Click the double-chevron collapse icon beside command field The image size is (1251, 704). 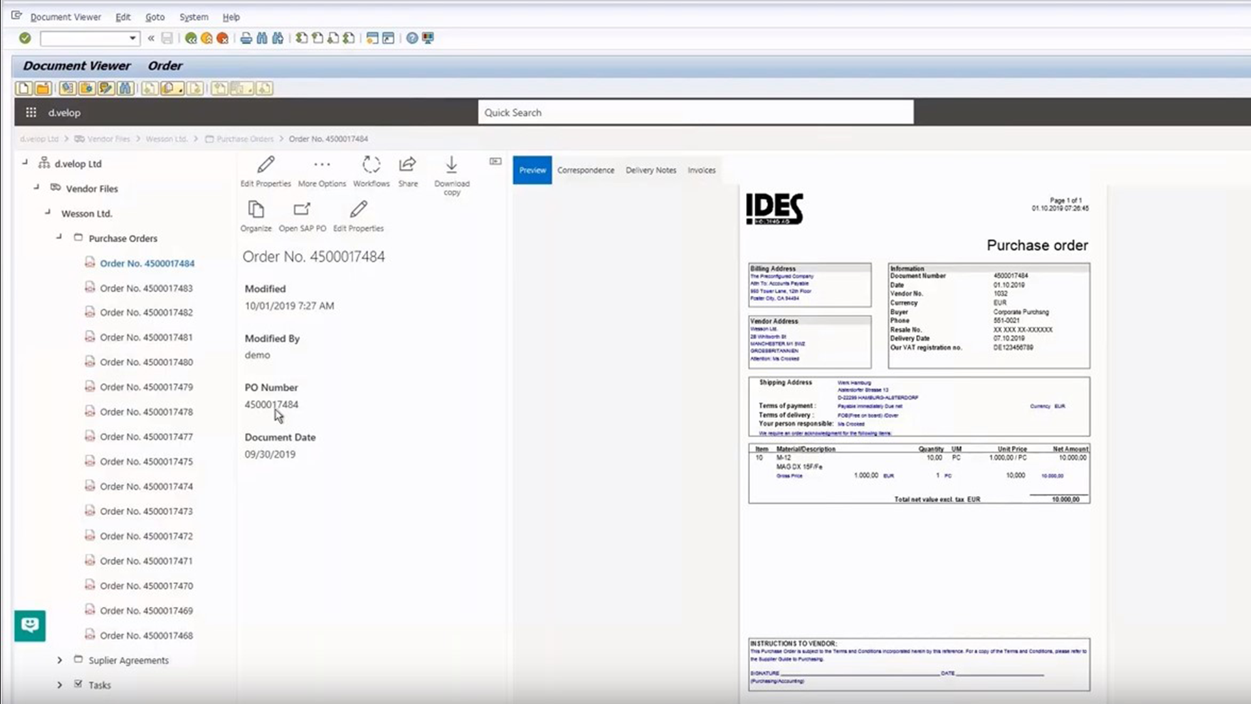pyautogui.click(x=151, y=38)
